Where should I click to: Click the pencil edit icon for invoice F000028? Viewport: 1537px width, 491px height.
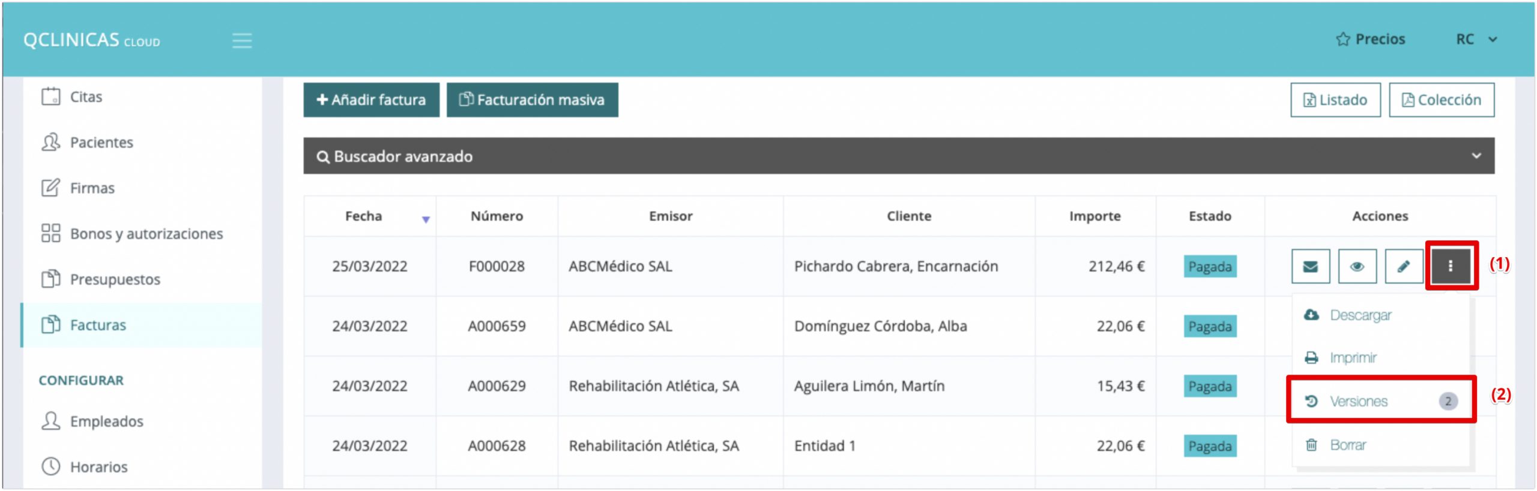pos(1403,266)
